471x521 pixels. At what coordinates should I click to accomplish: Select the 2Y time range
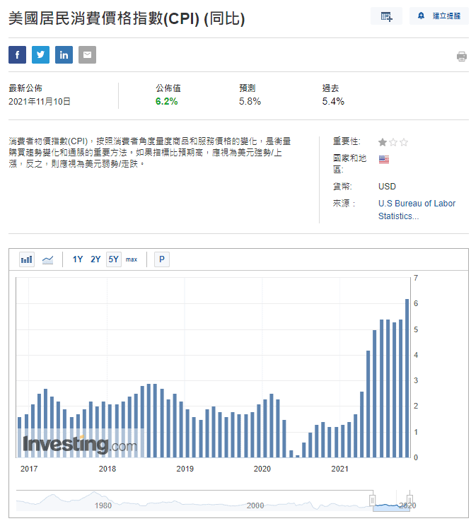95,259
